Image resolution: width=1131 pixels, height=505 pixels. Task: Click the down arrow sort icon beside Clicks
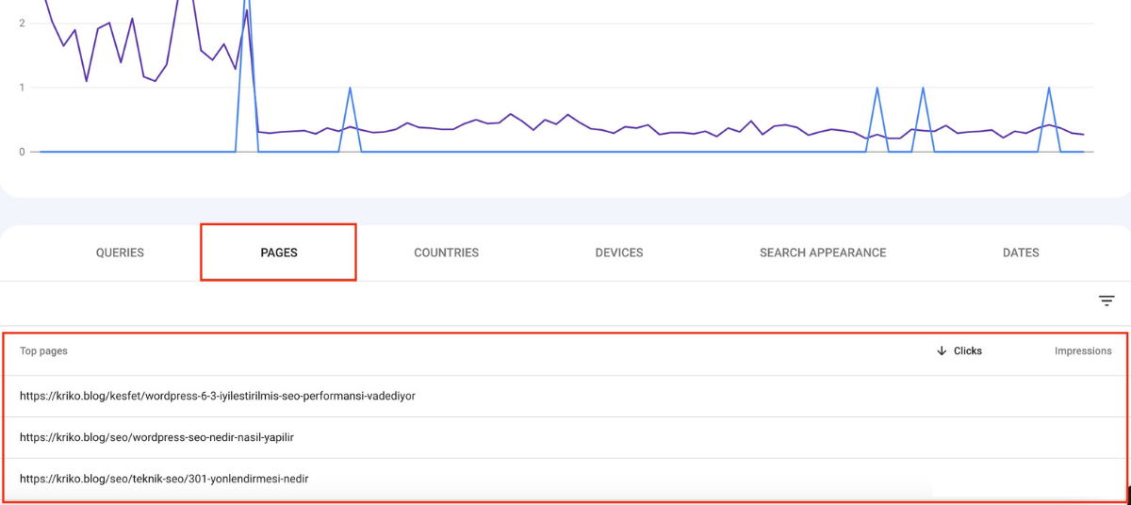(941, 350)
